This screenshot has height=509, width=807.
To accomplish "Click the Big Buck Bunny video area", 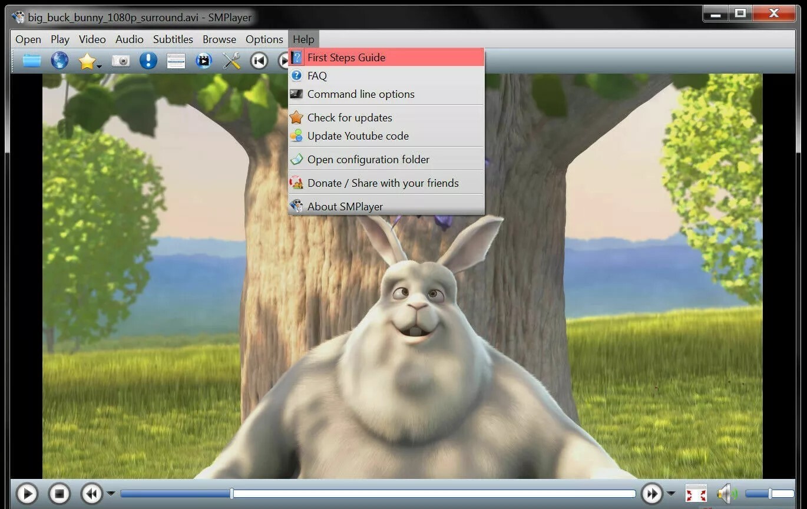I will [402, 276].
